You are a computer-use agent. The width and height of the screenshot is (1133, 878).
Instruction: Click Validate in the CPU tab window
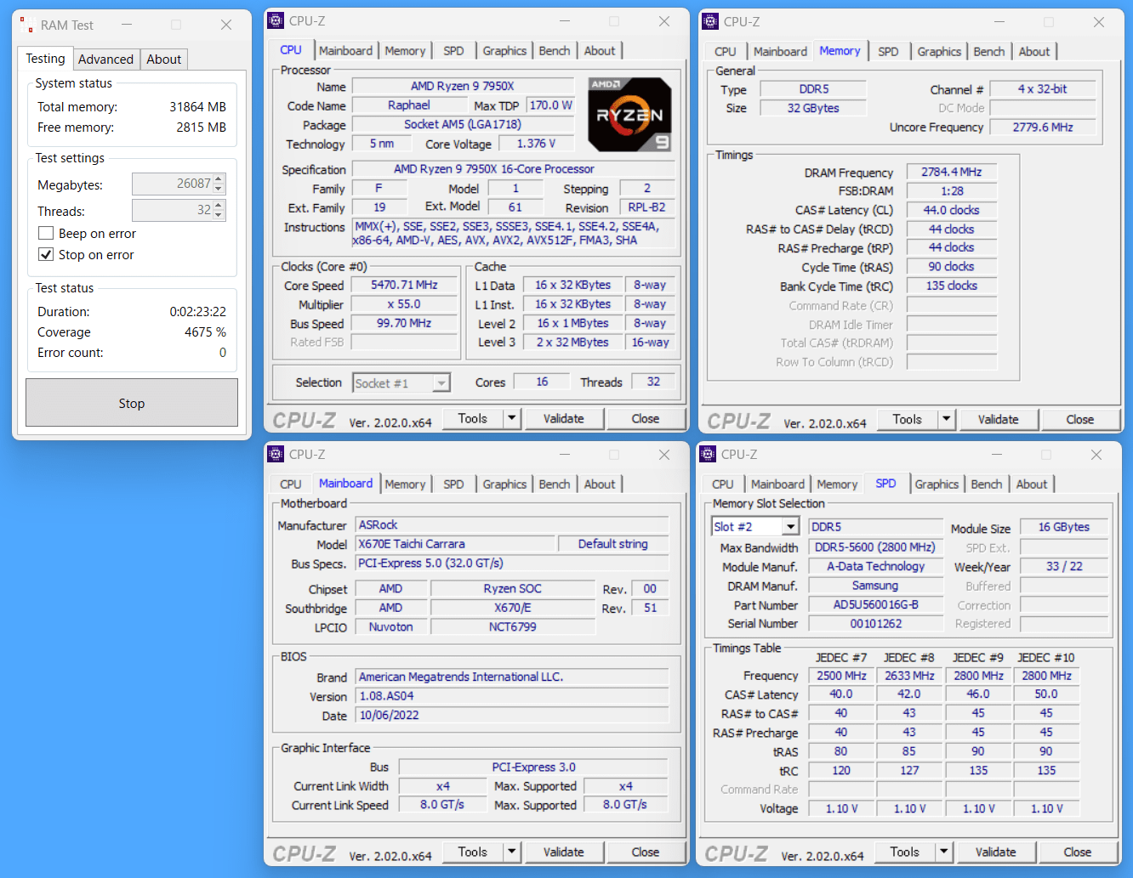coord(564,418)
